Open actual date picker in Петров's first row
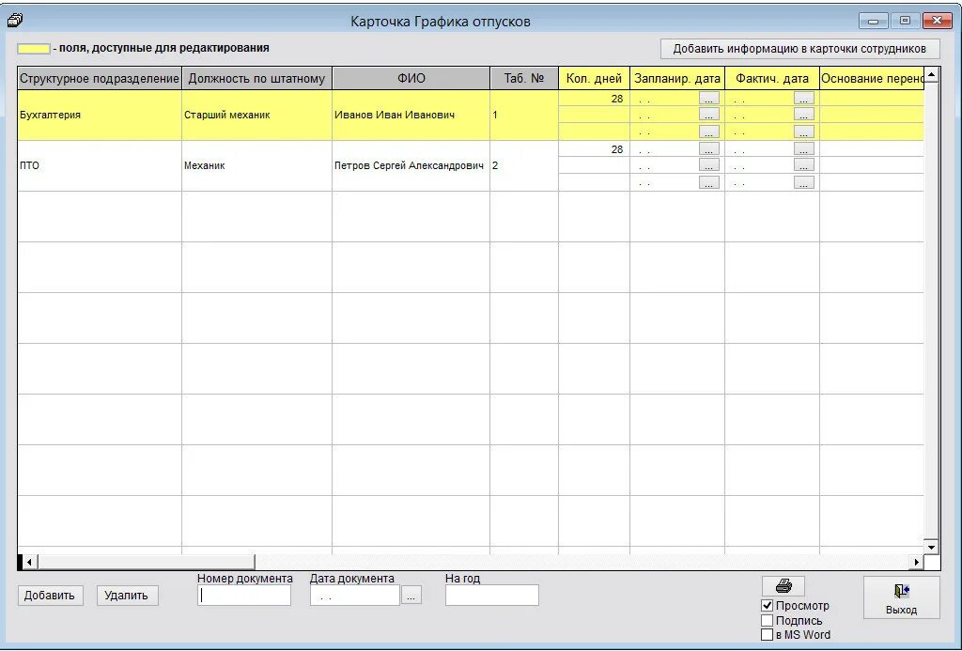 tap(804, 149)
